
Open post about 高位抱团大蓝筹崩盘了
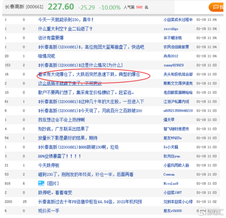[91, 47]
